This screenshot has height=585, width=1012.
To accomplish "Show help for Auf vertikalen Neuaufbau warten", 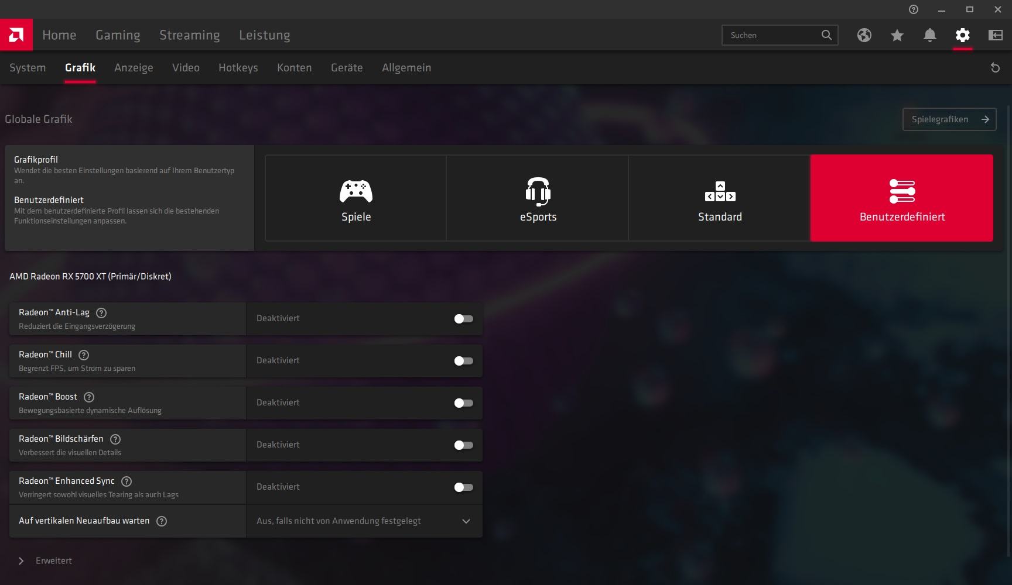I will (x=162, y=521).
